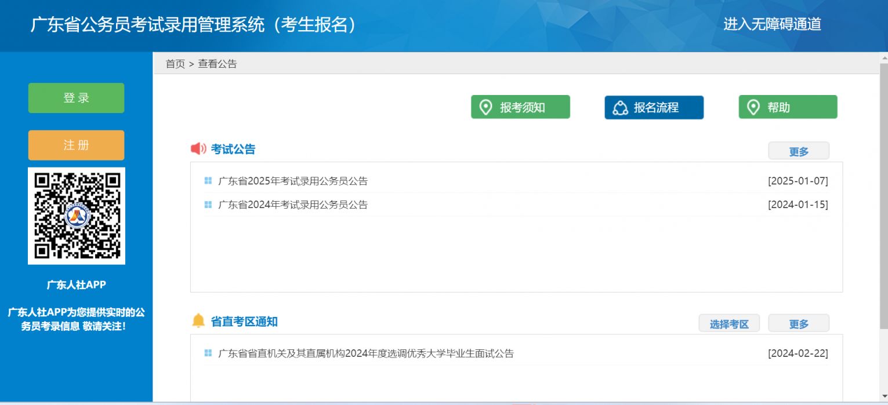Image resolution: width=888 pixels, height=405 pixels.
Task: Select 查看公告 in the breadcrumb
Action: coord(218,64)
